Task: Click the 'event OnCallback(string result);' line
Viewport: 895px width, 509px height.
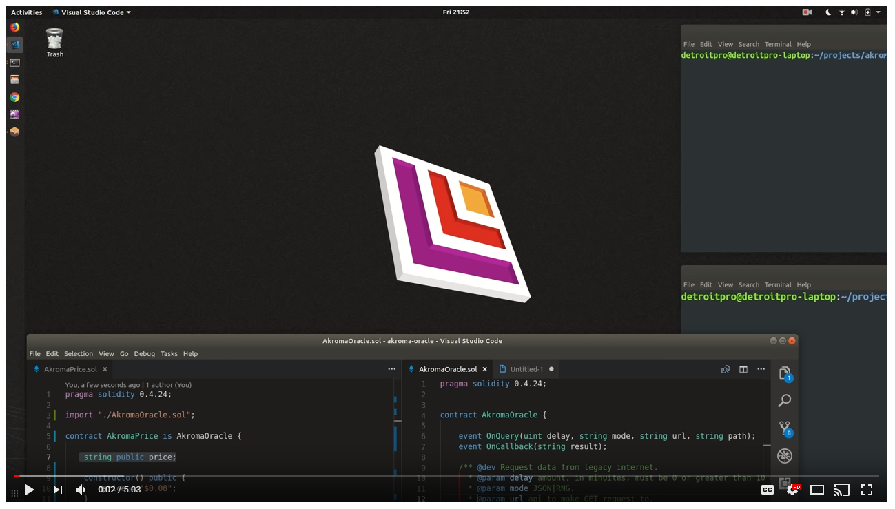Action: tap(533, 446)
